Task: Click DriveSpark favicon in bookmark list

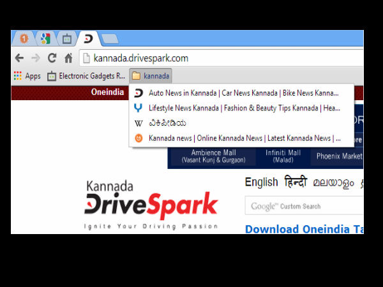Action: pos(139,93)
